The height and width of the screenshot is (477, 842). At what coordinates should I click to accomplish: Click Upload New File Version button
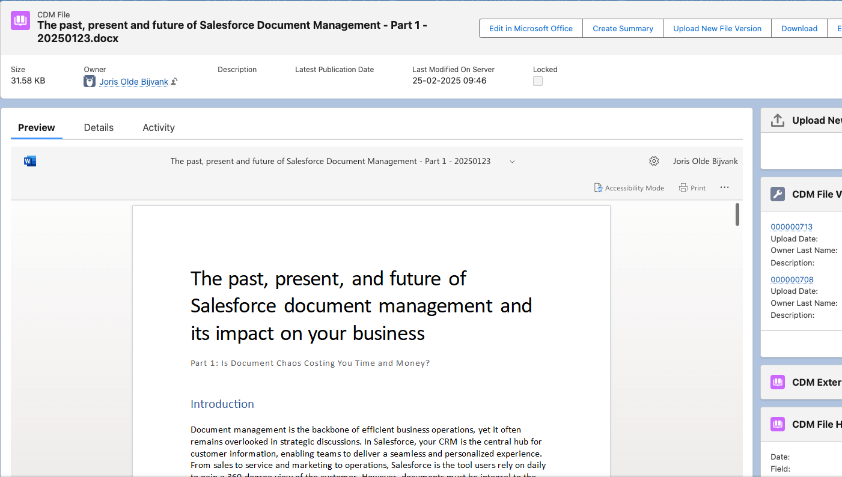tap(717, 28)
